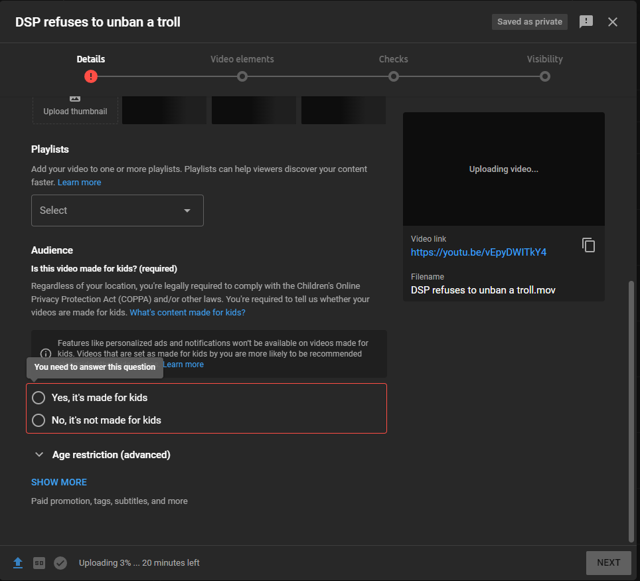Open What's content made for kids link
Image resolution: width=640 pixels, height=581 pixels.
click(187, 312)
